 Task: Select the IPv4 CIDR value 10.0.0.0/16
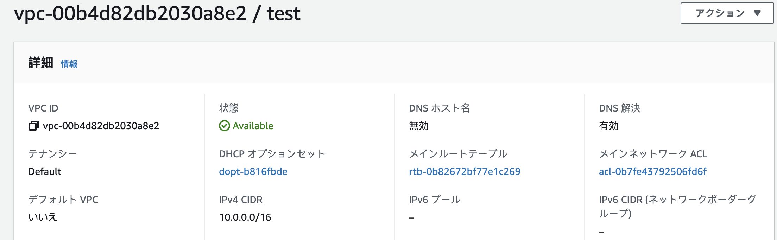pos(245,217)
